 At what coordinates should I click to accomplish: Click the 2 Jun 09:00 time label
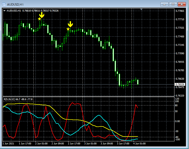(58, 144)
